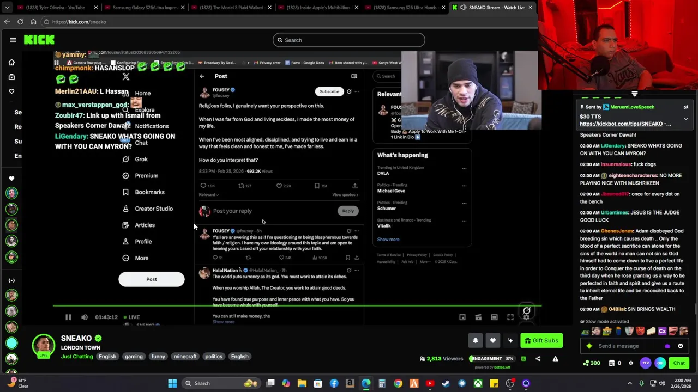698x392 pixels.
Task: Open the Browse icon in Kick sidebar
Action: point(11,77)
